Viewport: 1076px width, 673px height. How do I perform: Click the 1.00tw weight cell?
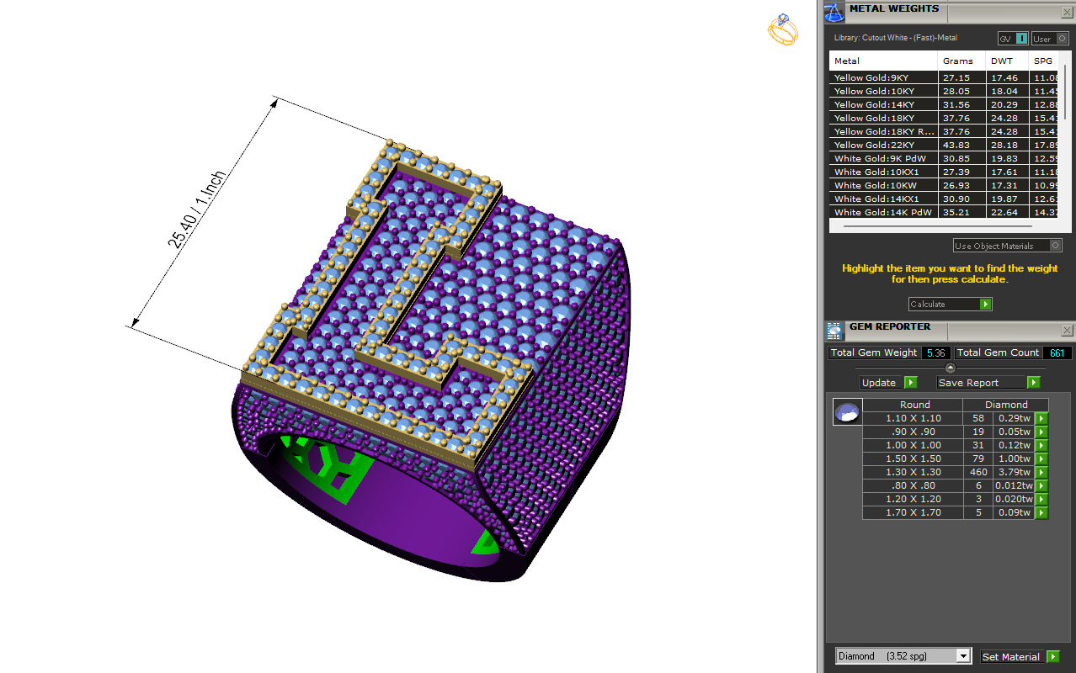tap(1014, 458)
